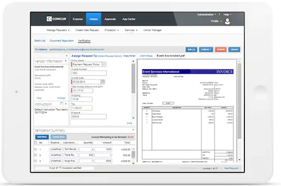The width and height of the screenshot is (281, 186).
Task: Open the user profile avatar icon
Action: pos(227,21)
